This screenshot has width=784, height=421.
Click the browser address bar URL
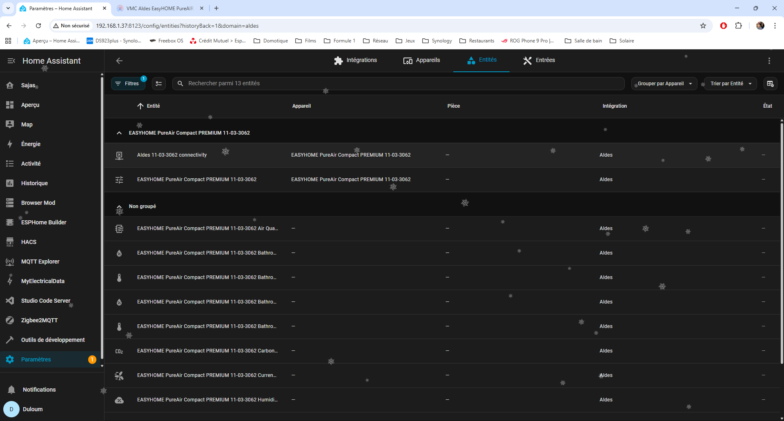click(x=177, y=26)
